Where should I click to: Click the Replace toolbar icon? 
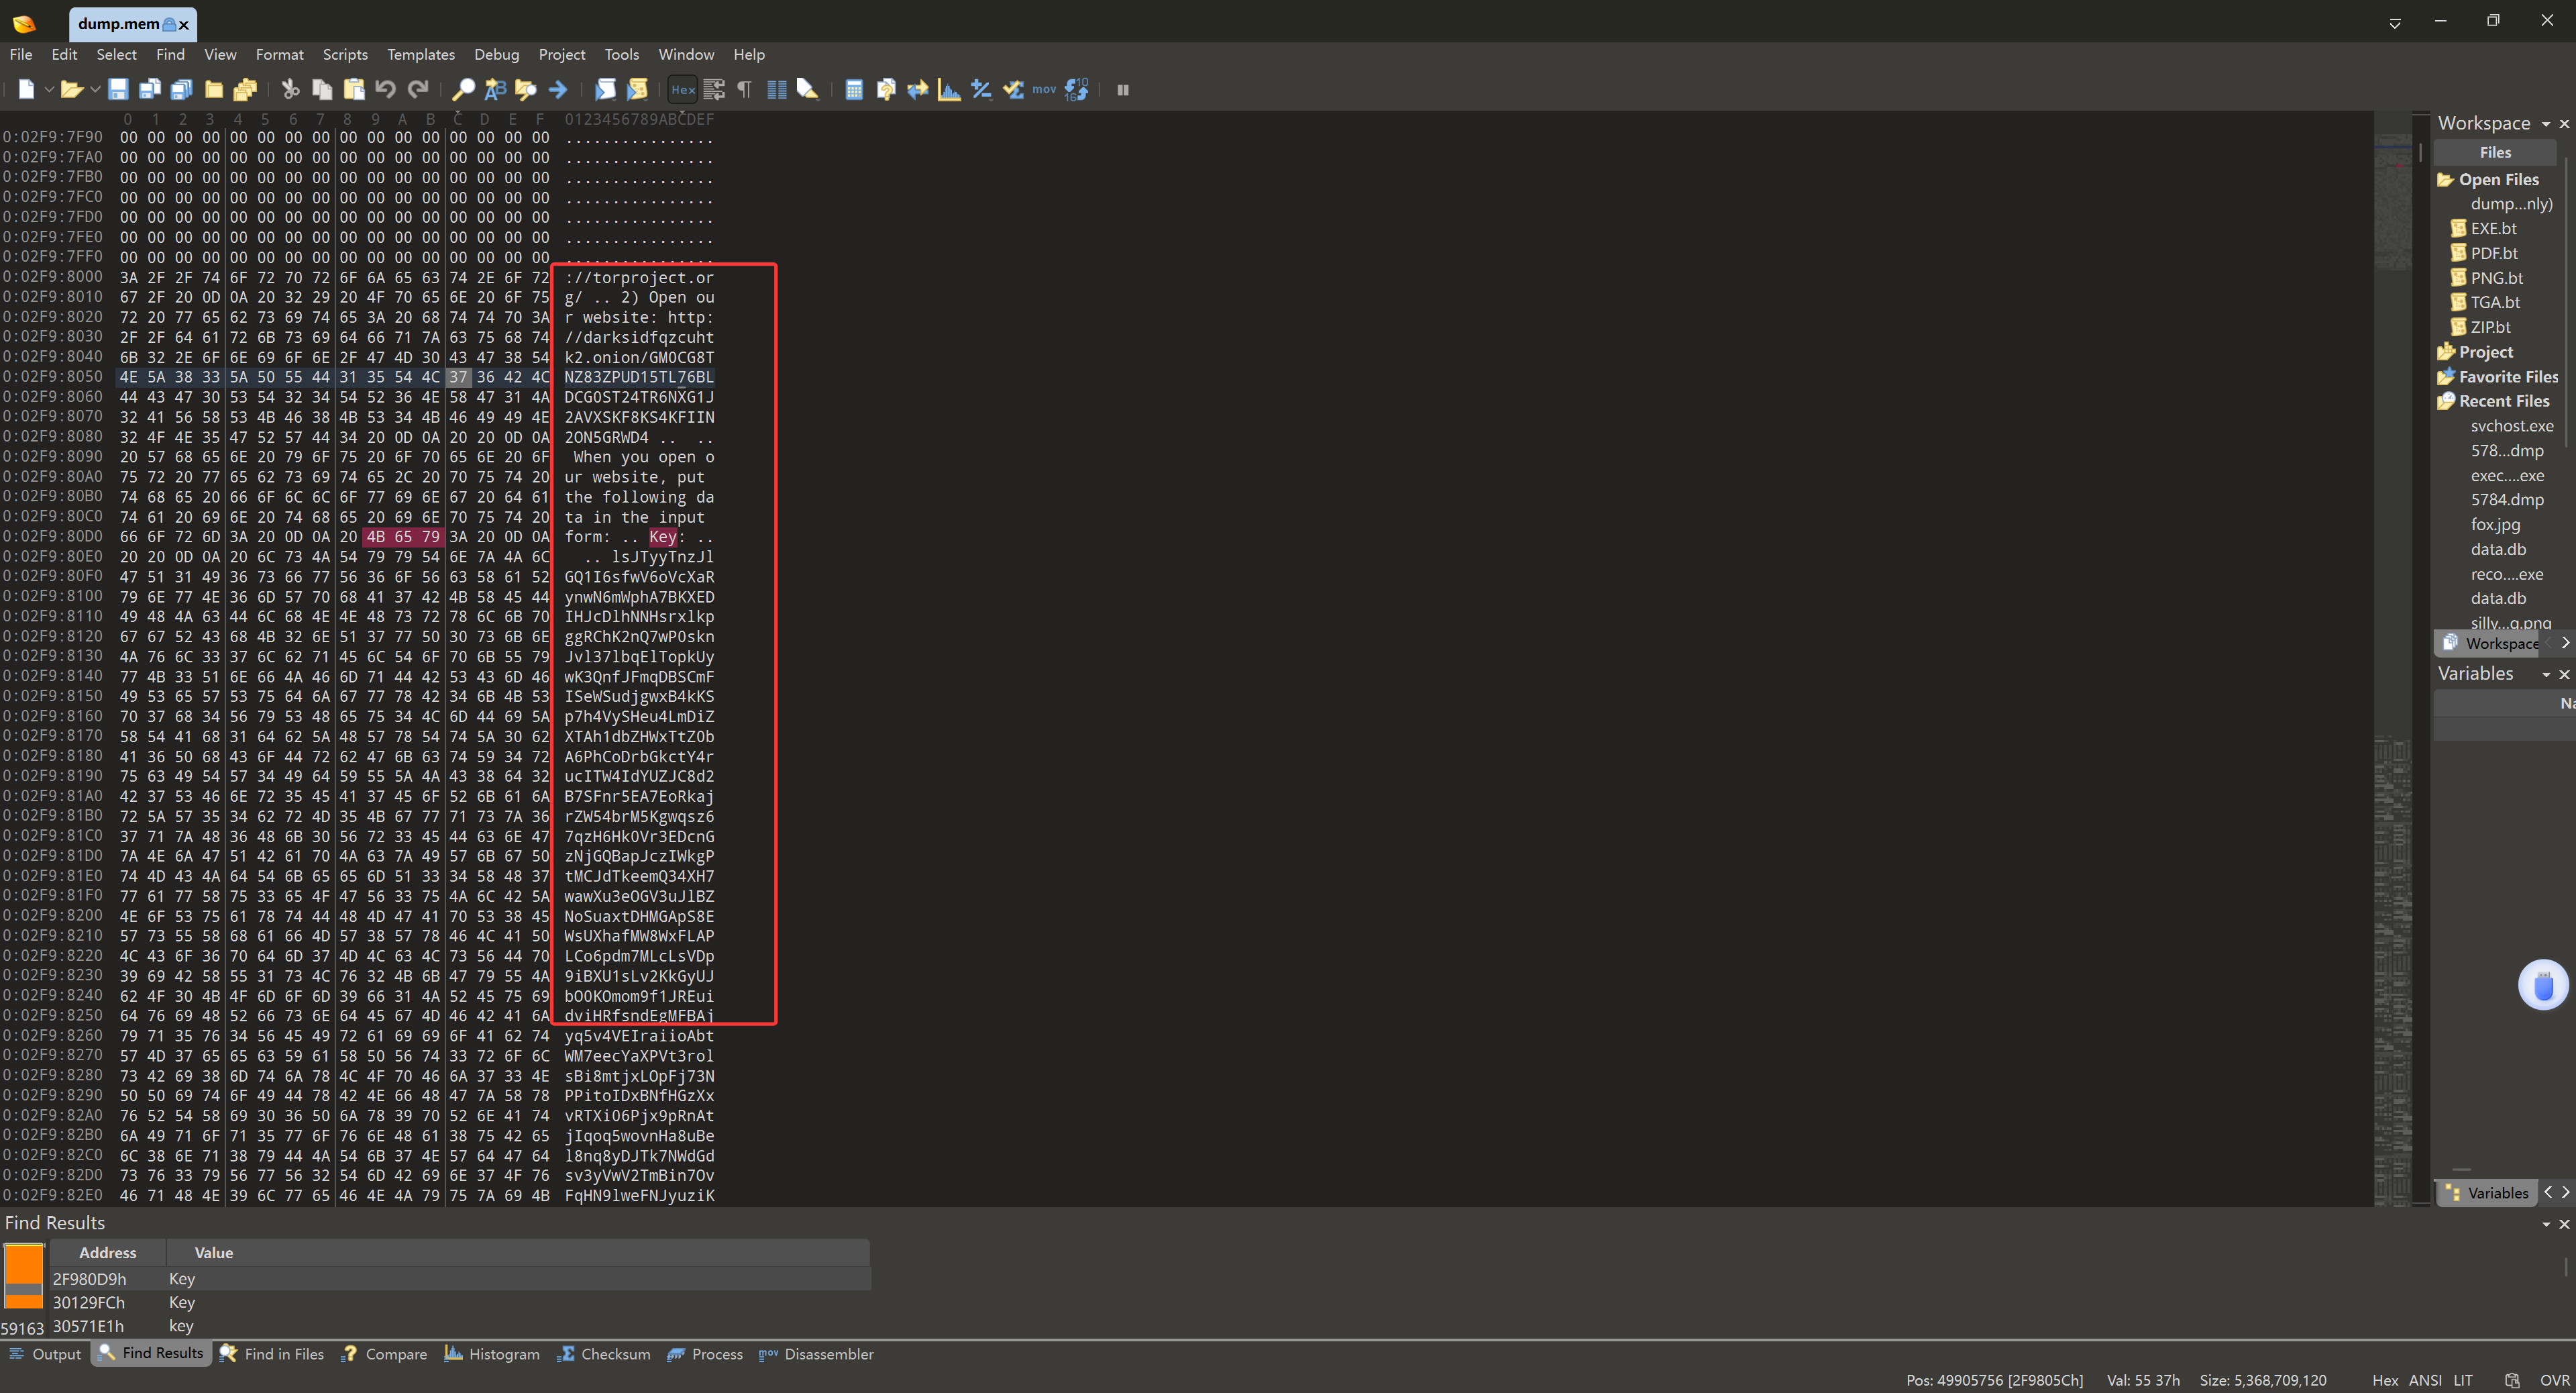pyautogui.click(x=495, y=90)
